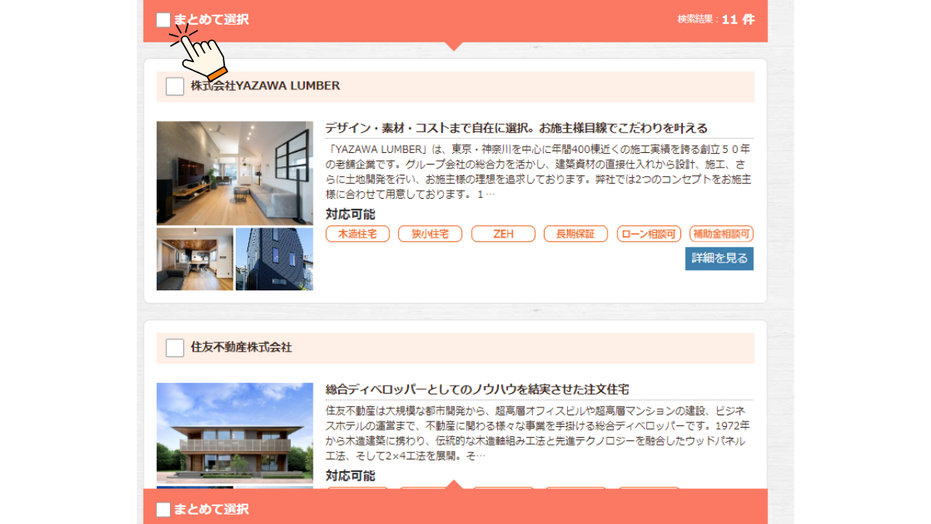
Task: Open YAZAWA LUMBER dark exterior building photo
Action: [x=275, y=259]
